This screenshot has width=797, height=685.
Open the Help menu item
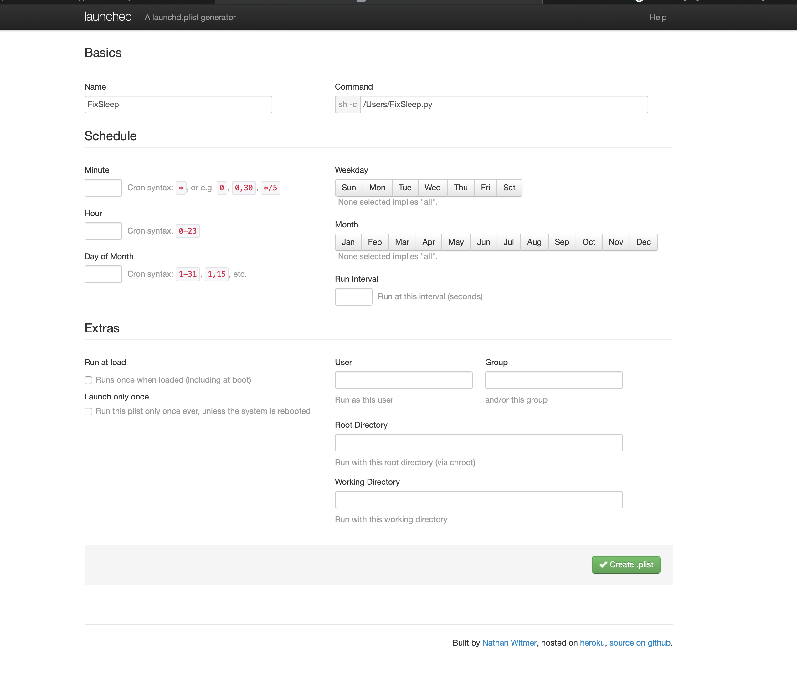tap(658, 17)
